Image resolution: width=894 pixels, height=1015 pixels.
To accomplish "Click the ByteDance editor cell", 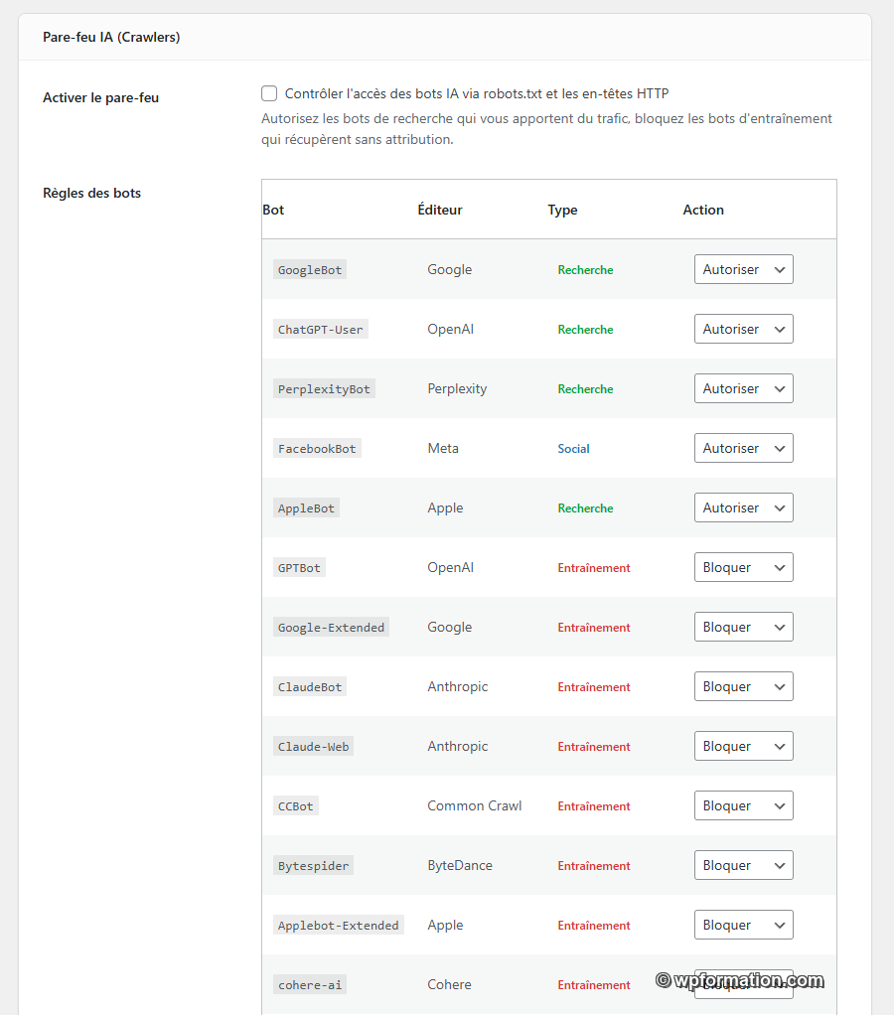I will tap(460, 865).
